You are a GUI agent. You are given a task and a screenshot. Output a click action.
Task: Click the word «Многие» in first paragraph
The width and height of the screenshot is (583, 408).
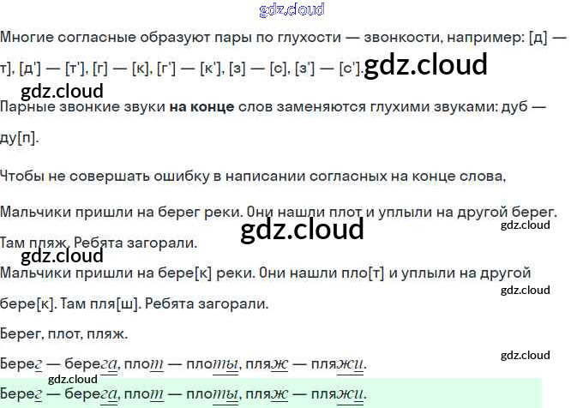point(27,39)
